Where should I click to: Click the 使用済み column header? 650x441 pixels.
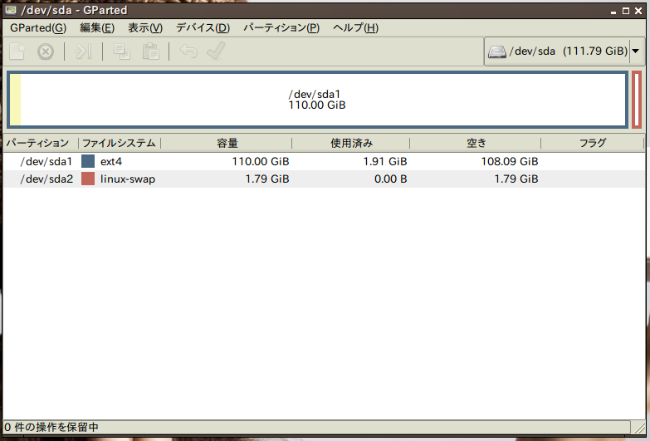pyautogui.click(x=351, y=143)
